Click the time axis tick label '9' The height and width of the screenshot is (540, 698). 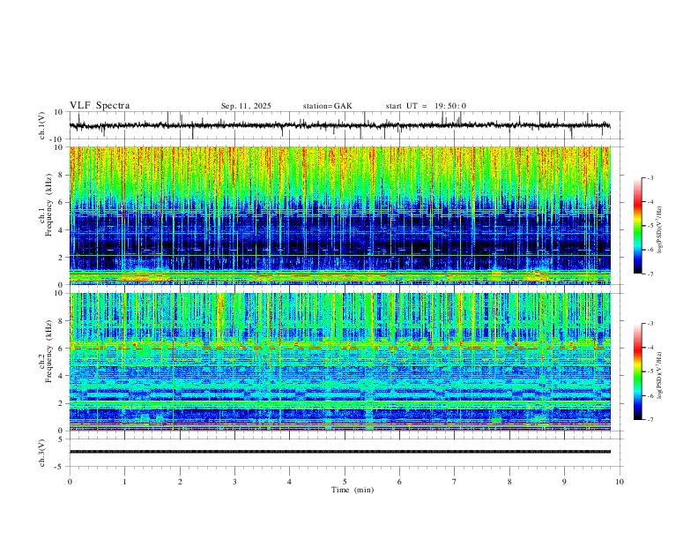pyautogui.click(x=564, y=482)
